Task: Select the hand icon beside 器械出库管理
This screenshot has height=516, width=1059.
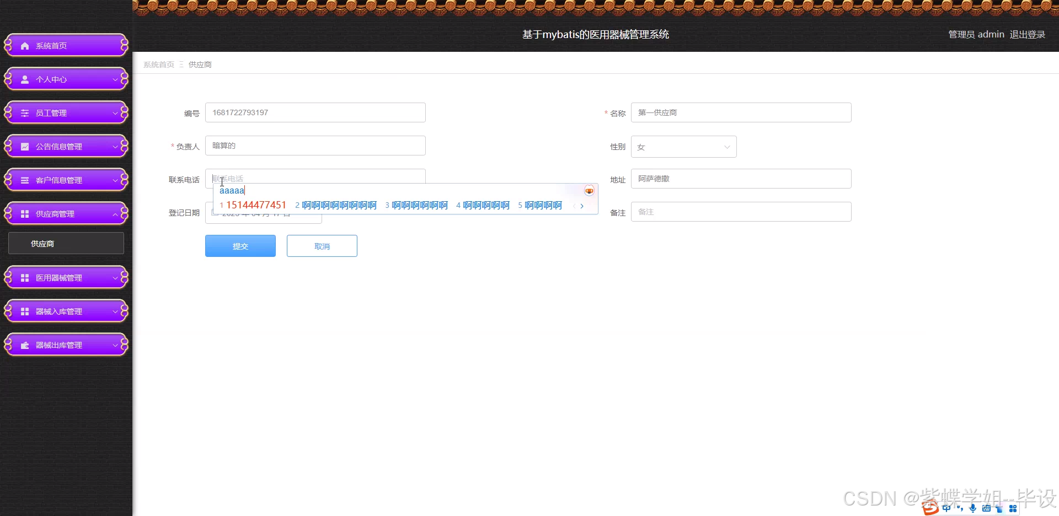Action: coord(25,345)
